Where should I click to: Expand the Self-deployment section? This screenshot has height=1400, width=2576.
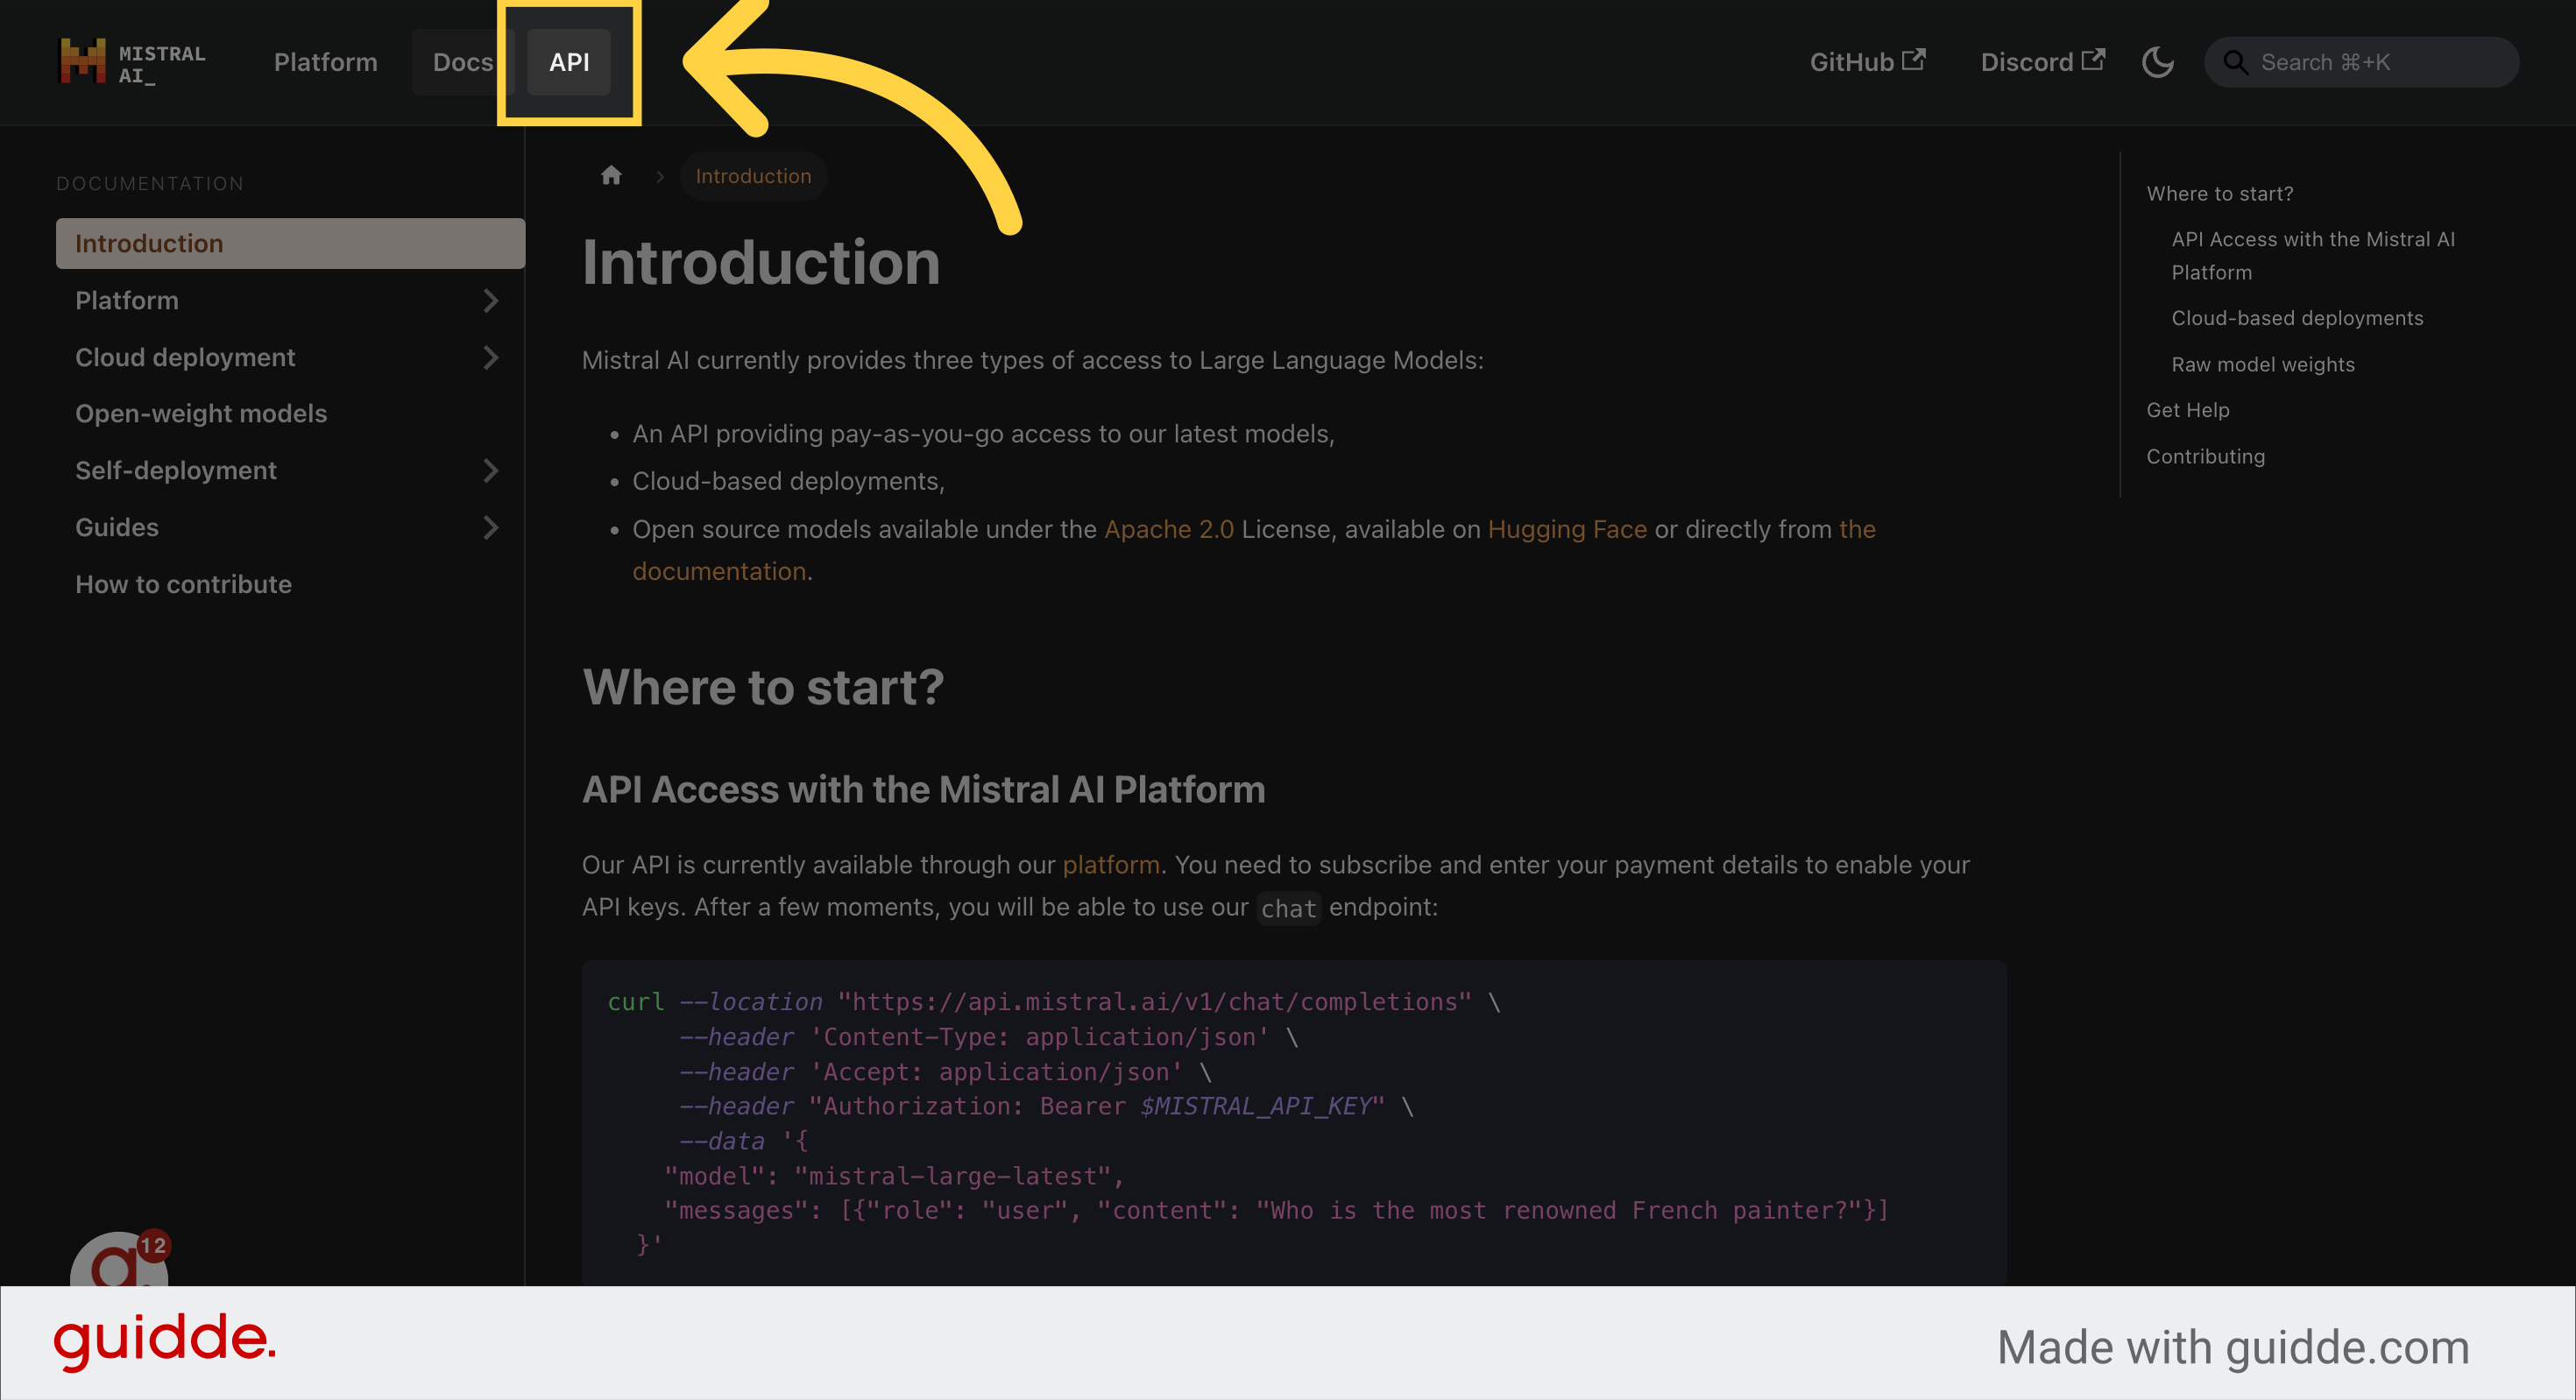click(x=491, y=470)
